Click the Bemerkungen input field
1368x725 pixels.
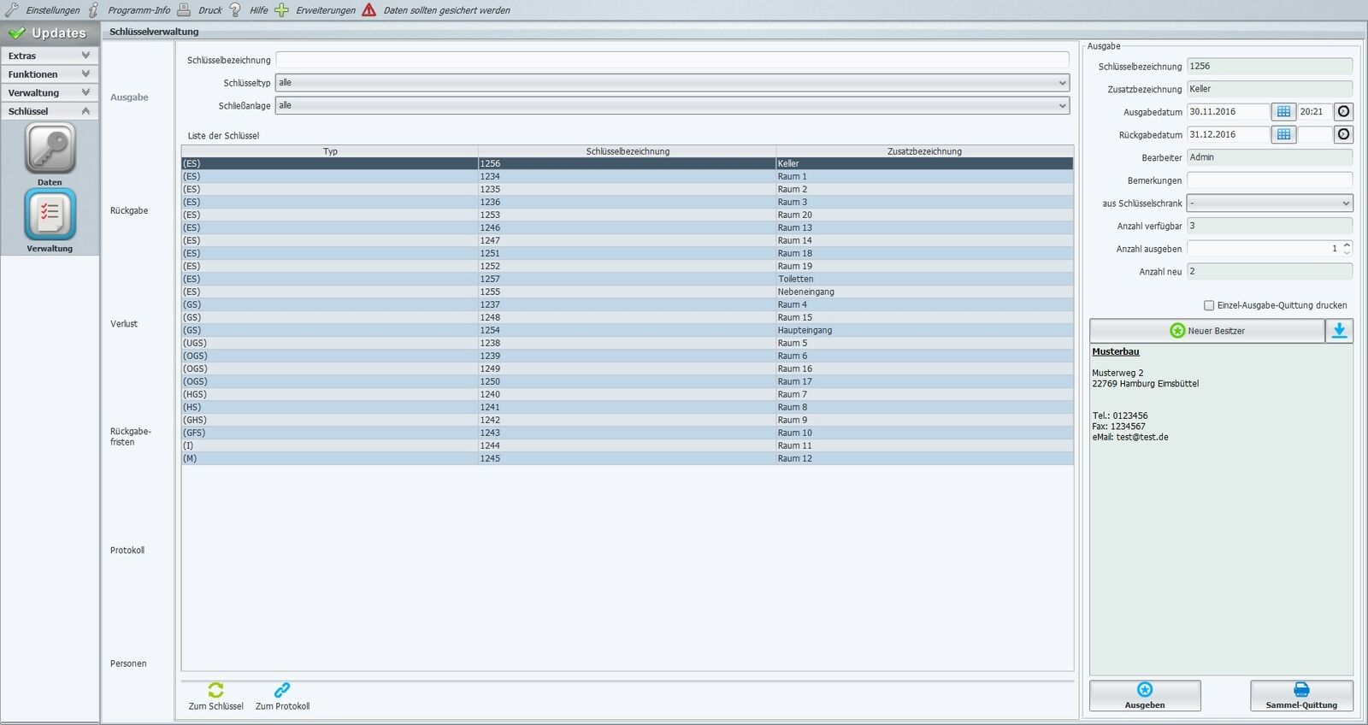1270,180
